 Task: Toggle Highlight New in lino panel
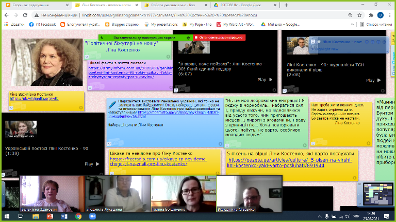click(324, 49)
